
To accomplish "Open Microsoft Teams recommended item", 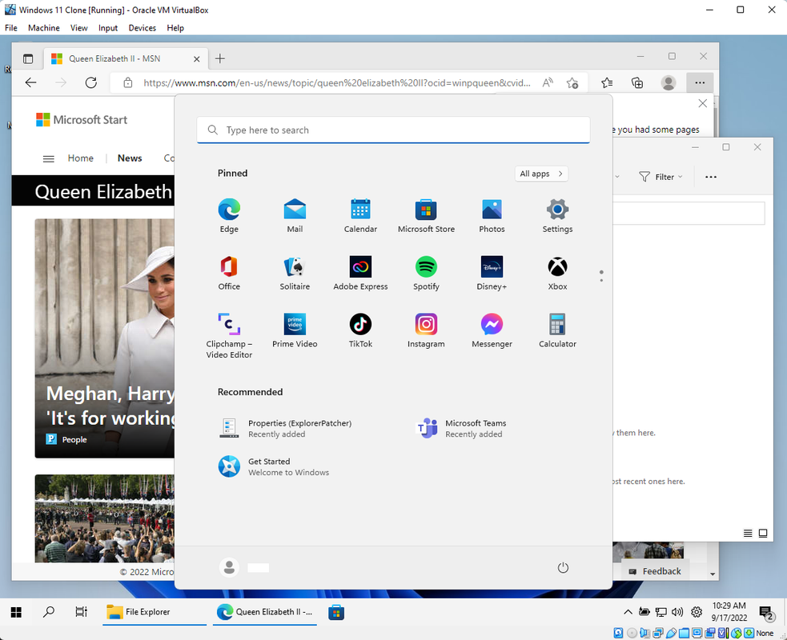I will pyautogui.click(x=462, y=428).
